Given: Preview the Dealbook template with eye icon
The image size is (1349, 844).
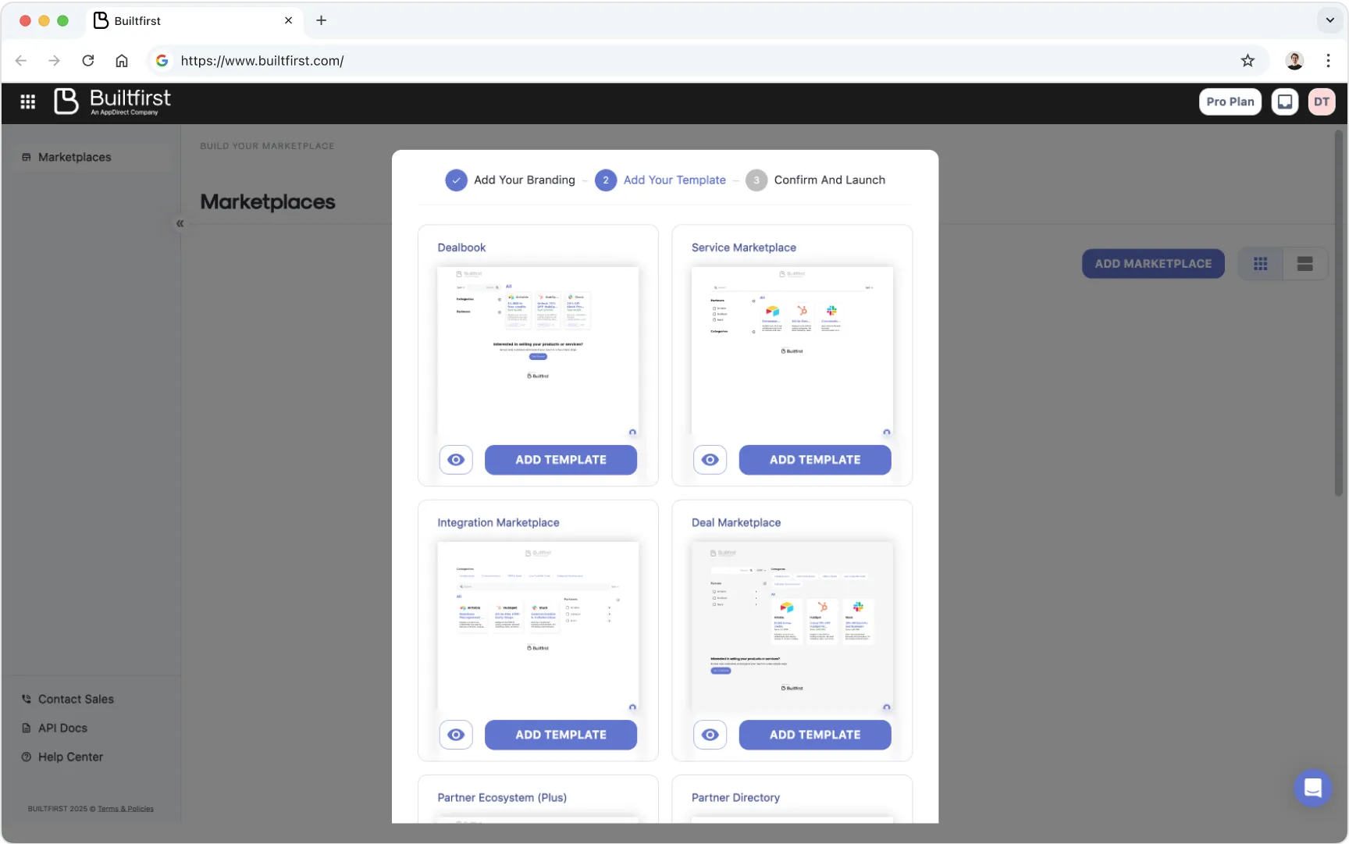Looking at the screenshot, I should click(456, 460).
